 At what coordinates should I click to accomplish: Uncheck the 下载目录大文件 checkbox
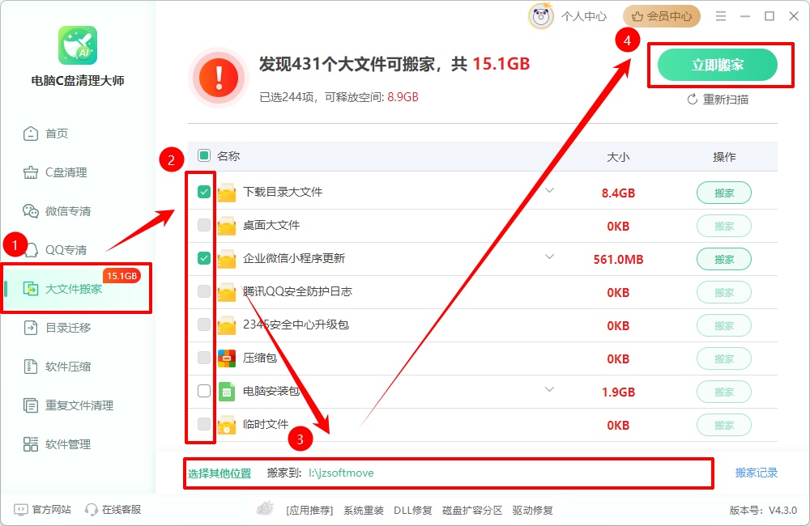click(204, 192)
